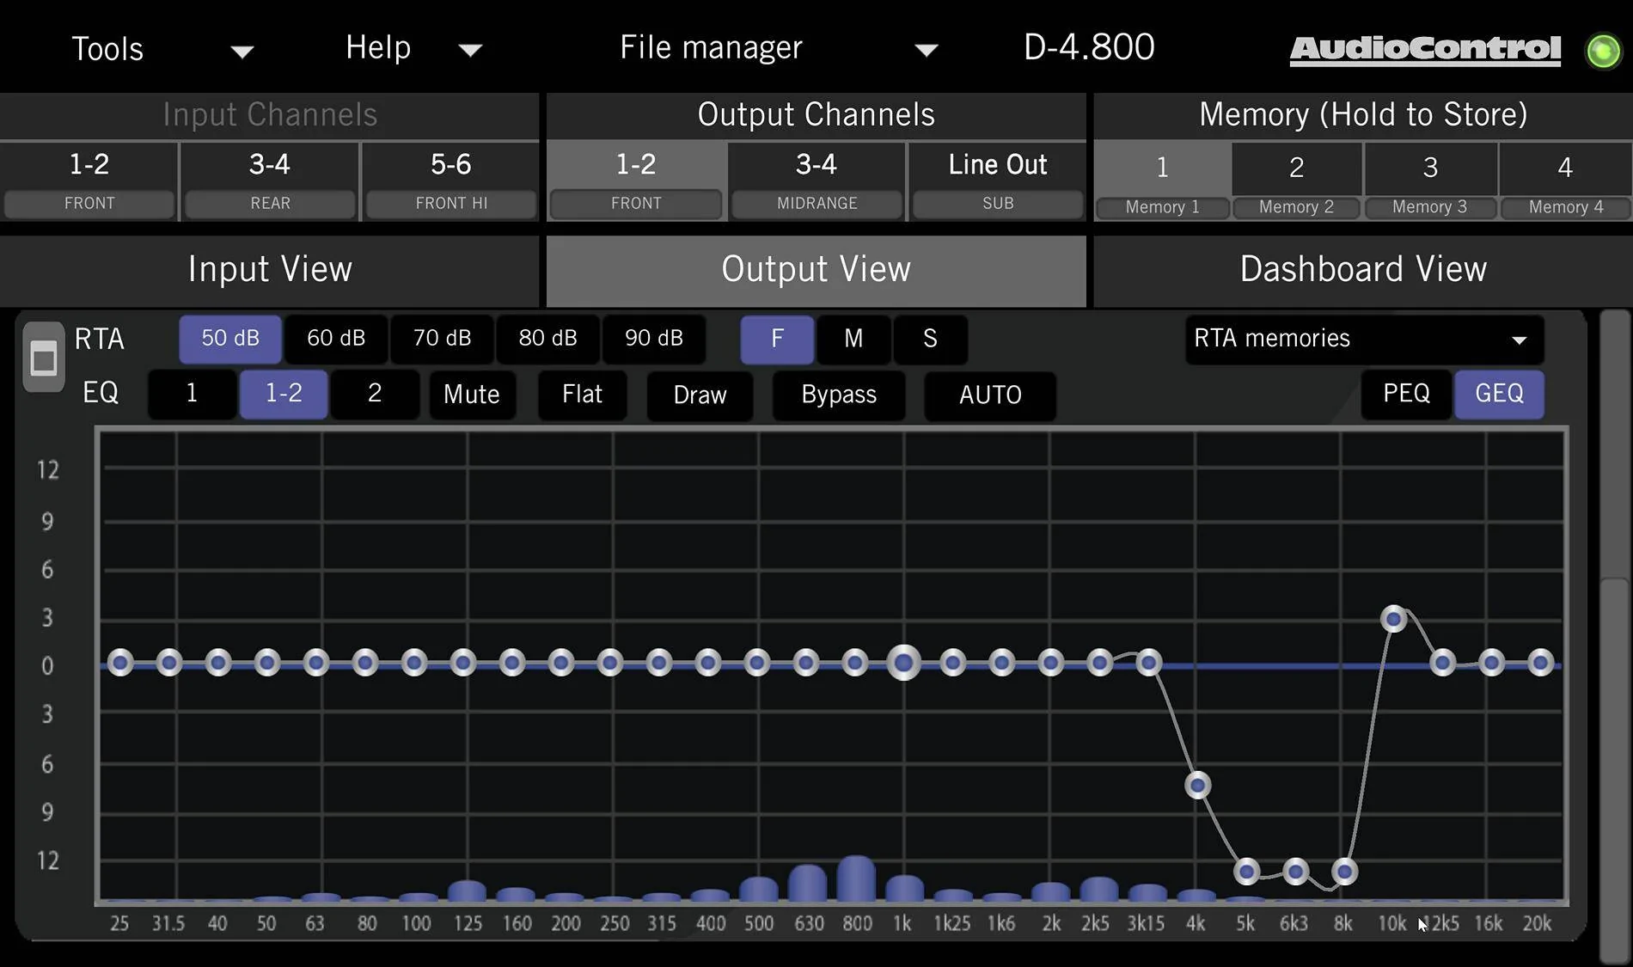The width and height of the screenshot is (1633, 967).
Task: Select input channel 1-2 FRONT
Action: coord(89,181)
